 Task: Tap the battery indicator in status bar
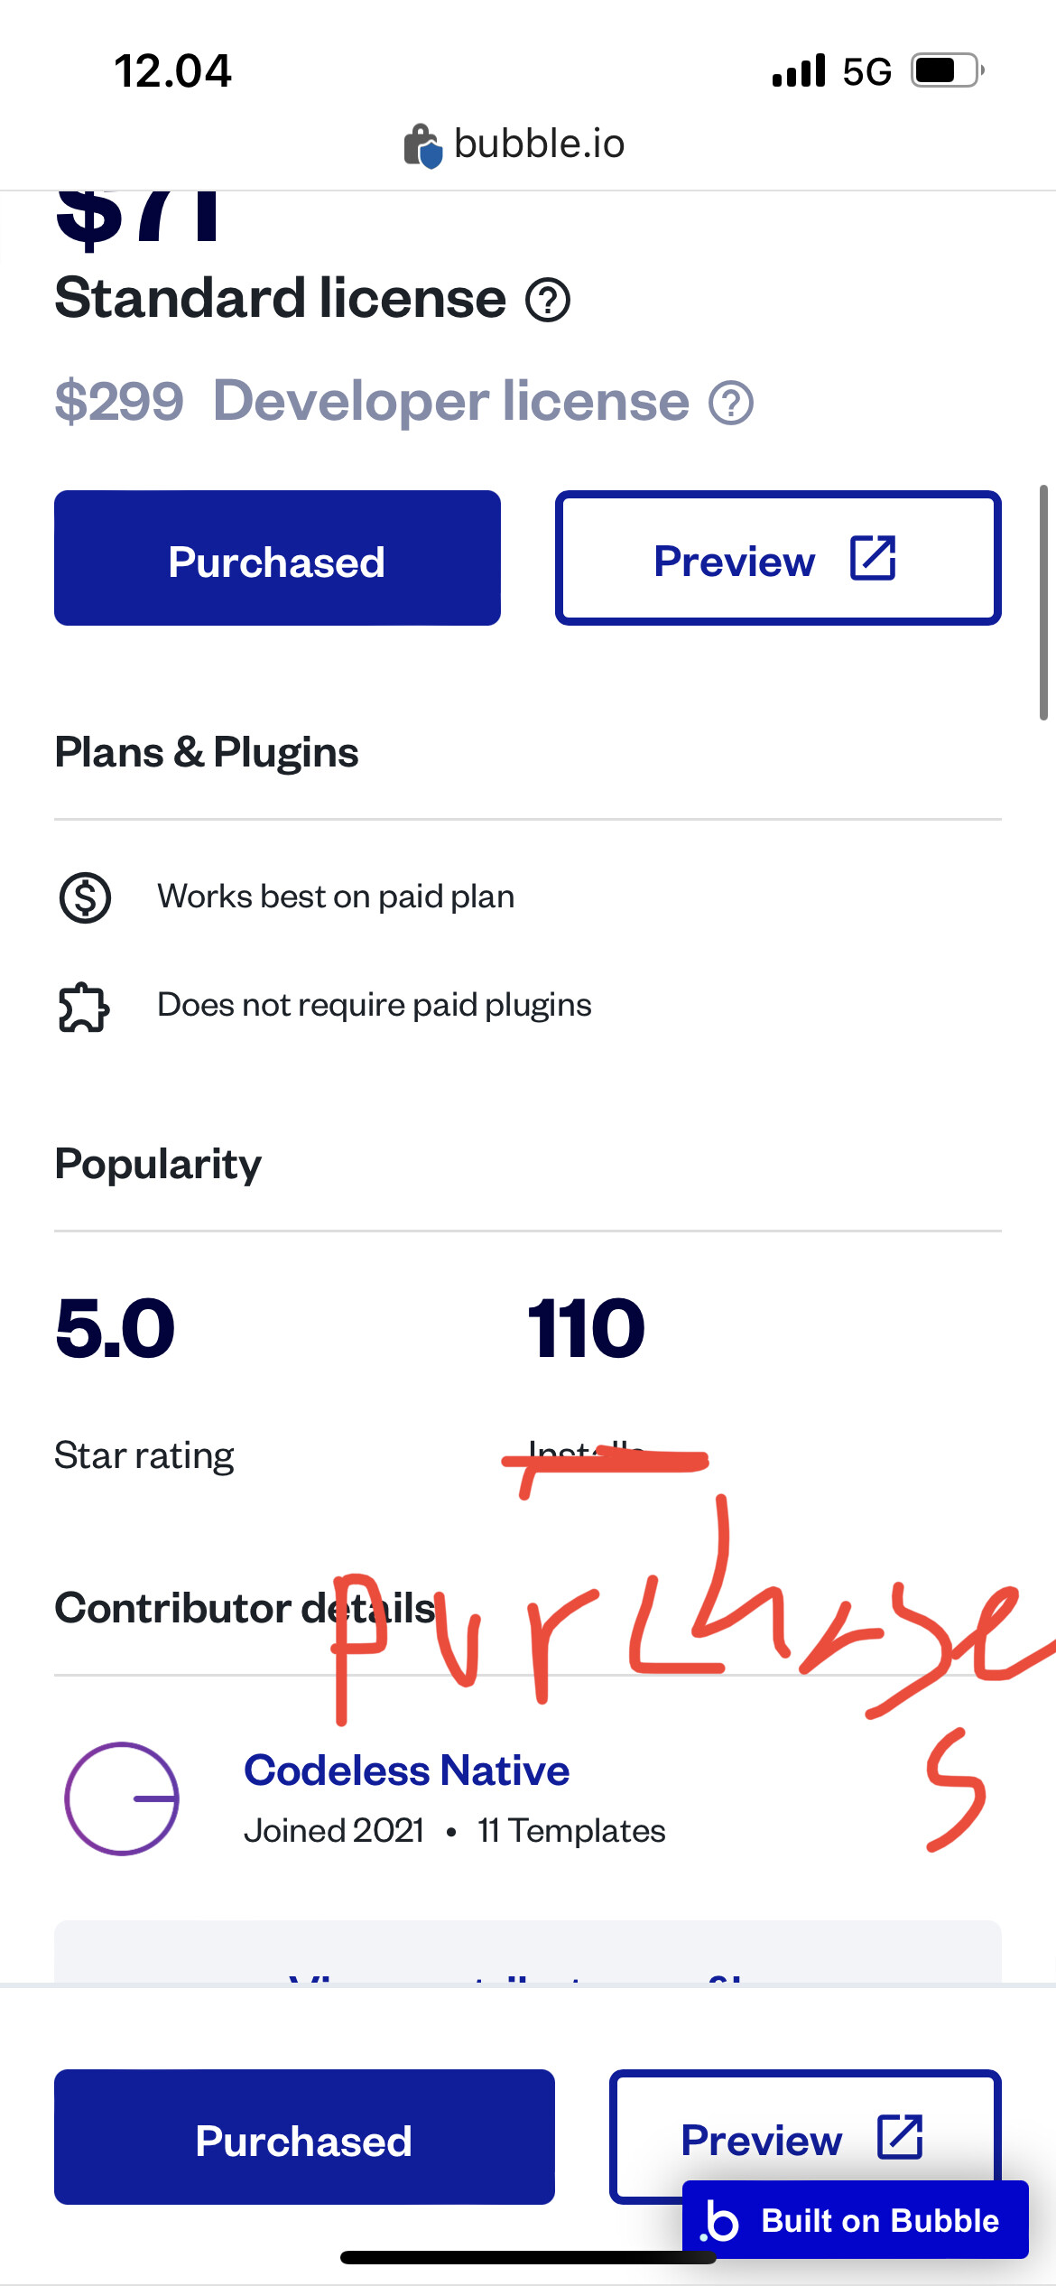point(945,70)
